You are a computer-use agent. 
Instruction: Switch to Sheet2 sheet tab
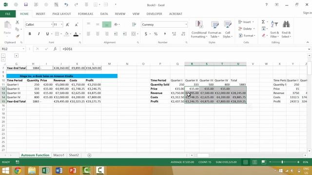point(74,155)
